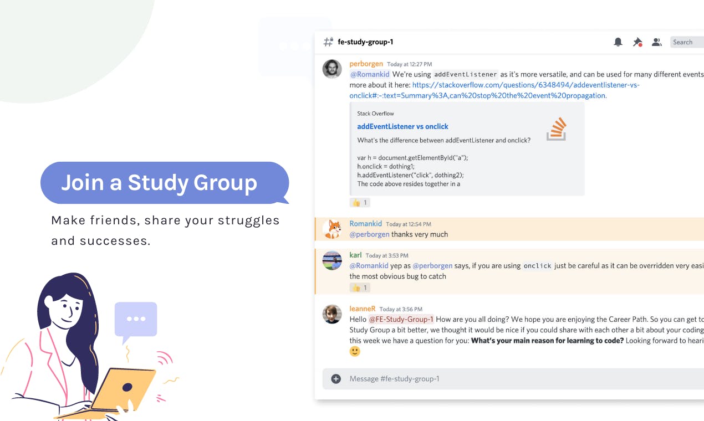Click hashtag lock channel icon

(x=328, y=42)
